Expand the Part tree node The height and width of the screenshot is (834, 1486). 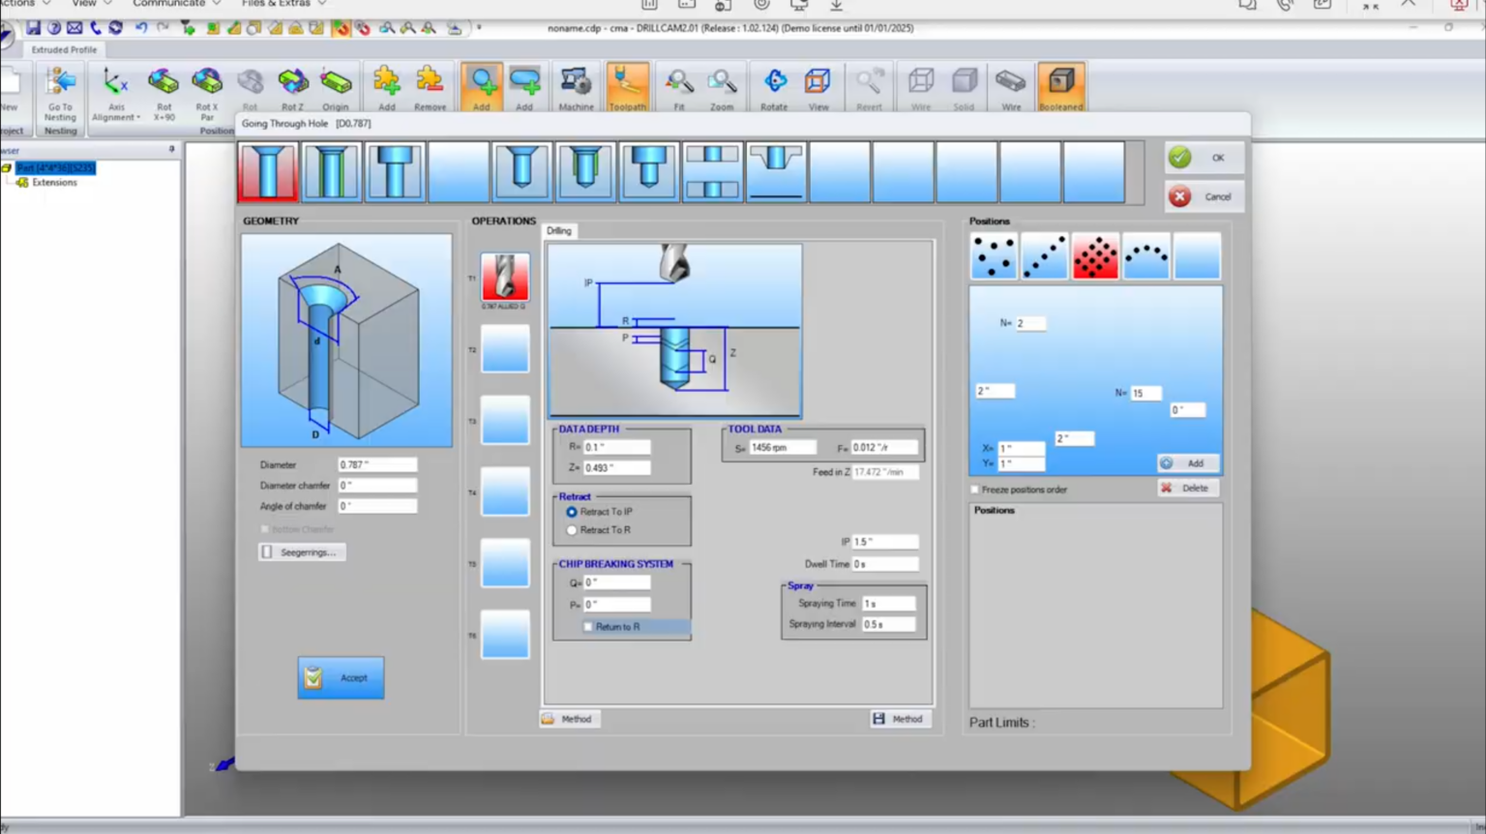point(7,168)
